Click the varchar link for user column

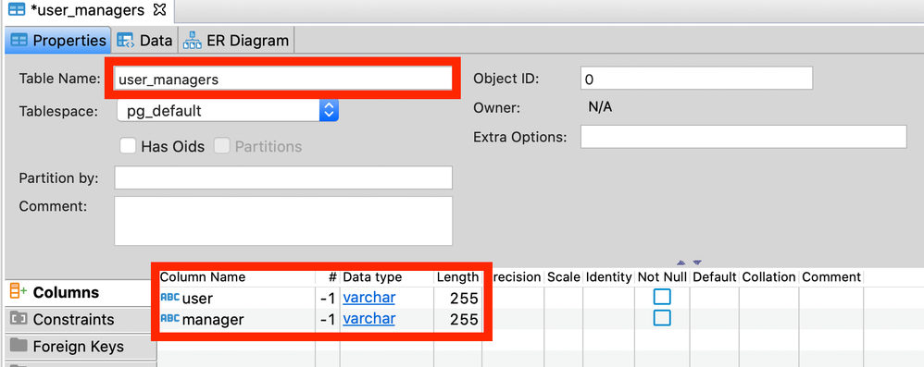tap(368, 298)
